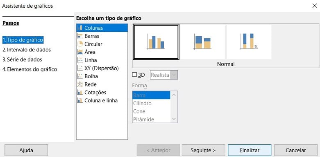Choose the Circular pie chart icon

(80, 44)
